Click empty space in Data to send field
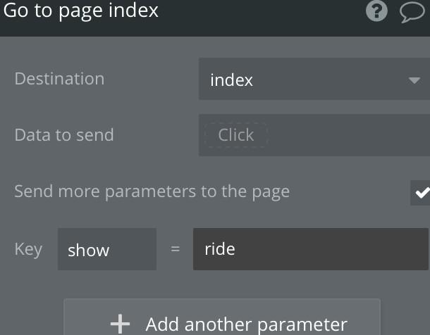The image size is (430, 335). pyautogui.click(x=348, y=135)
